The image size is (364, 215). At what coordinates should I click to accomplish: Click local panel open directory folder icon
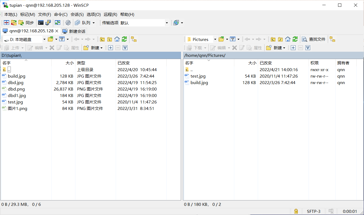pyautogui.click(x=51, y=39)
